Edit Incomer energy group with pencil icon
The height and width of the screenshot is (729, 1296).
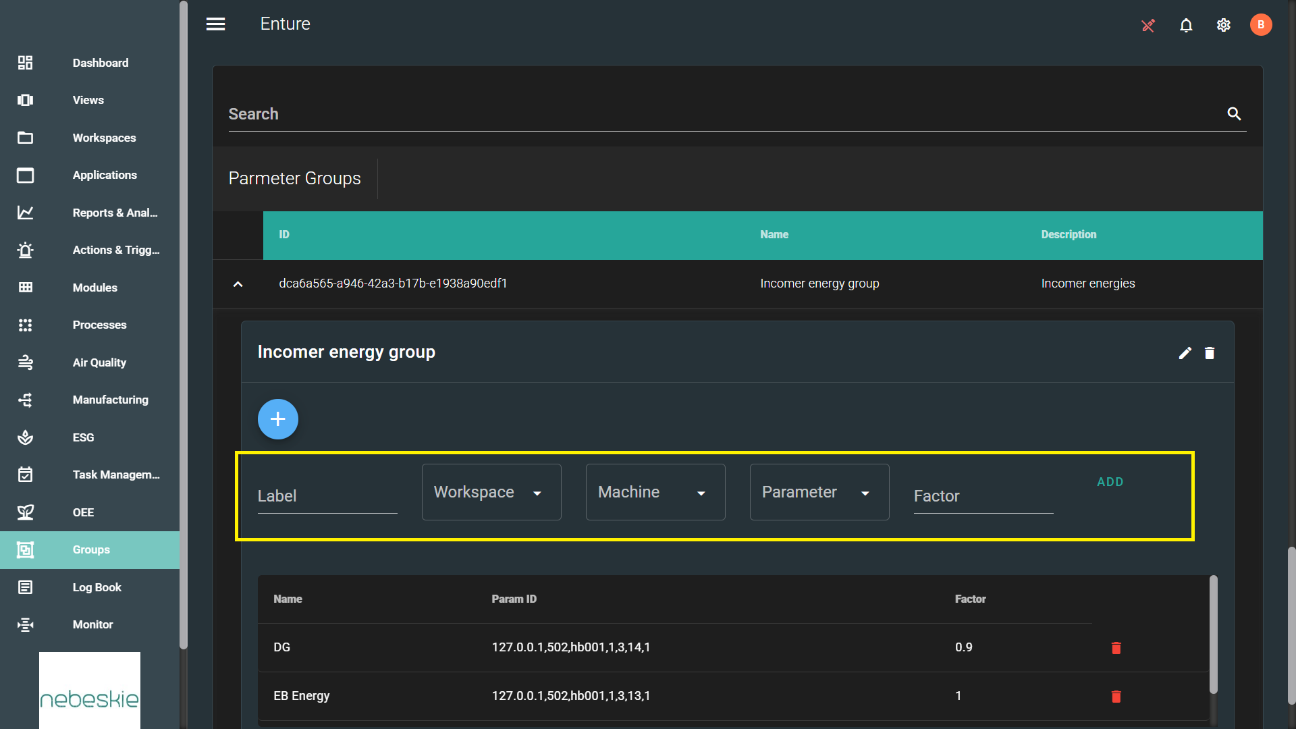(1185, 353)
